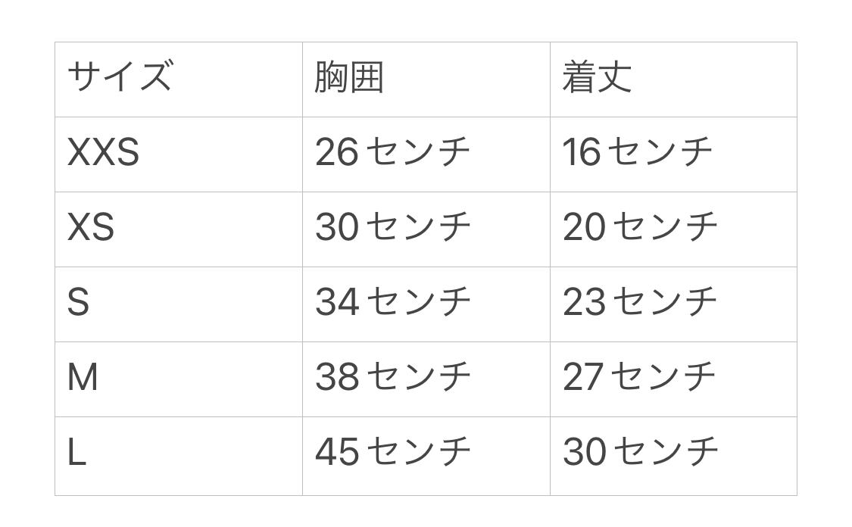This screenshot has height=527, width=852.
Task: Click the 45センチ chest cell
Action: 392,452
